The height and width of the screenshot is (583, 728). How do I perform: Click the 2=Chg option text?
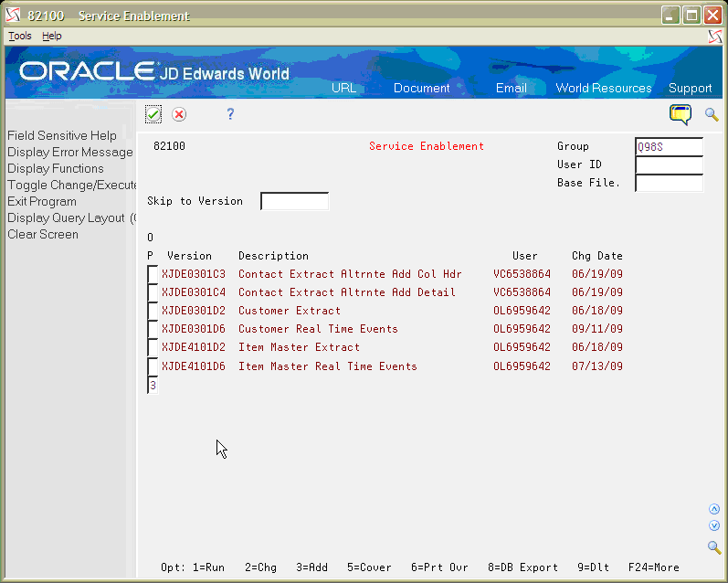pyautogui.click(x=260, y=567)
